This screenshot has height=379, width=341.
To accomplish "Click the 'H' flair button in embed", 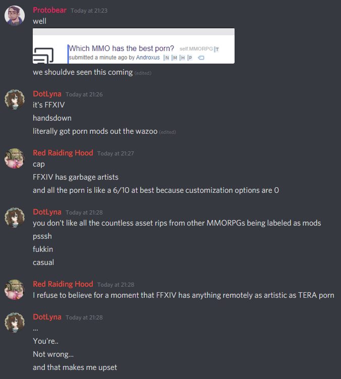I will point(183,58).
